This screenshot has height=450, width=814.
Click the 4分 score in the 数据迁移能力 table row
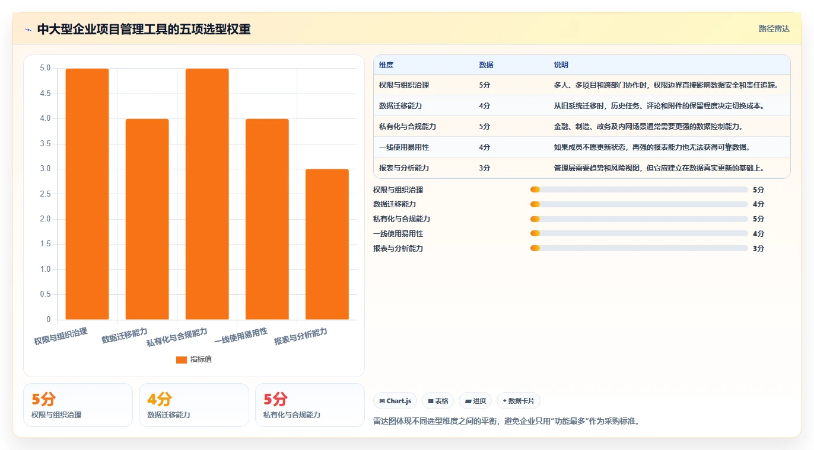click(485, 106)
